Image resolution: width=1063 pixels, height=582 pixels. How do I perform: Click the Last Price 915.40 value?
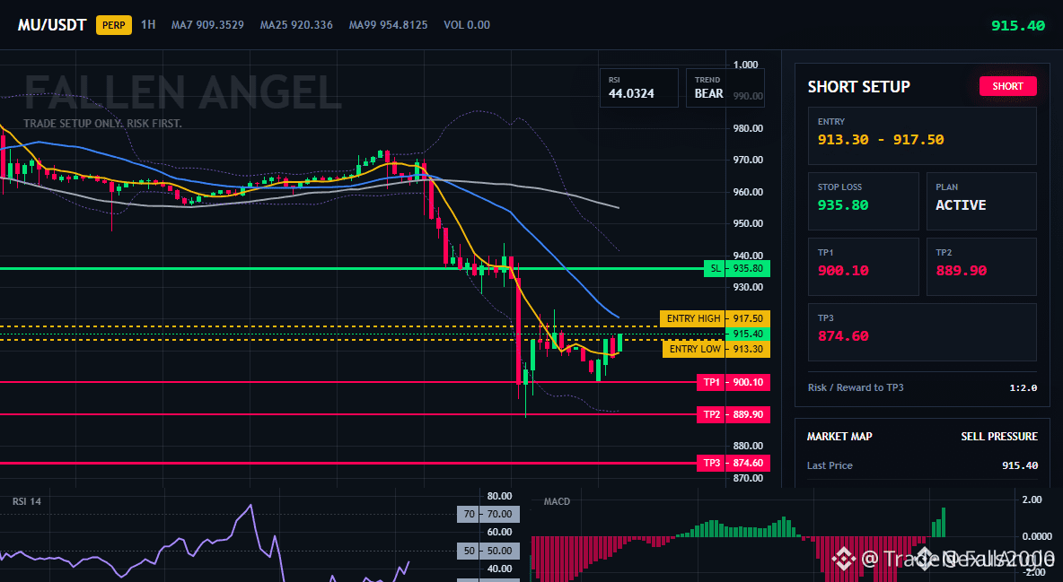1020,465
